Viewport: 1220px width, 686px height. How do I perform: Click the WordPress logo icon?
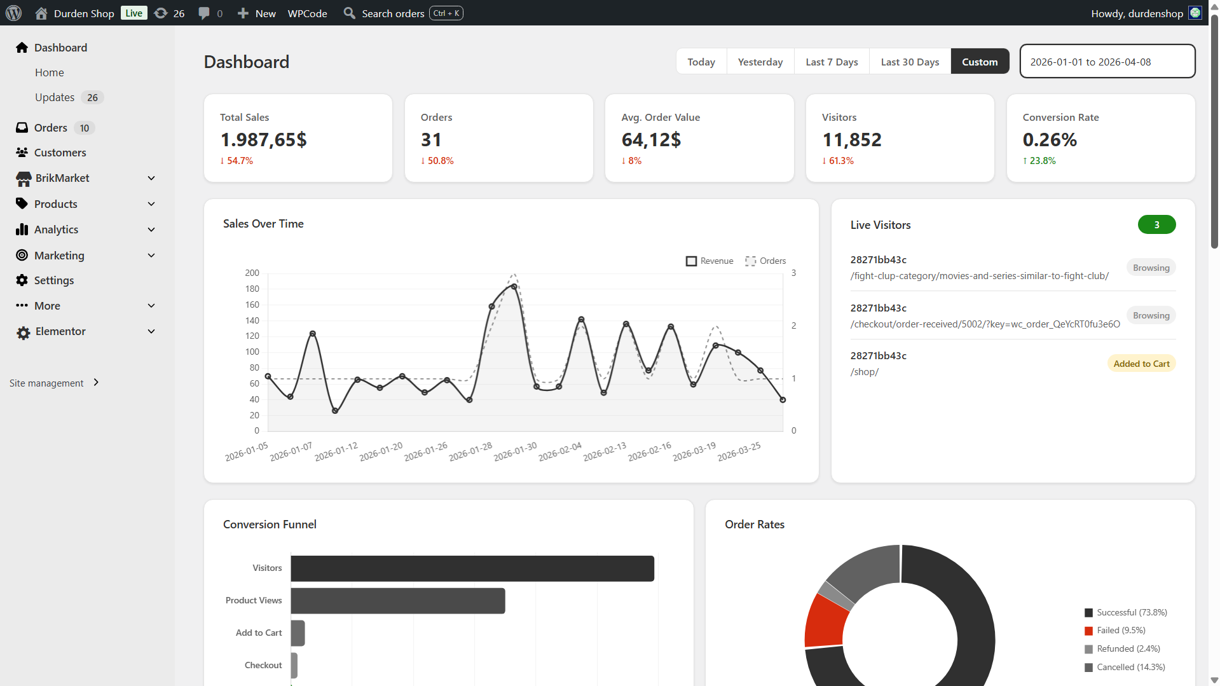tap(13, 13)
